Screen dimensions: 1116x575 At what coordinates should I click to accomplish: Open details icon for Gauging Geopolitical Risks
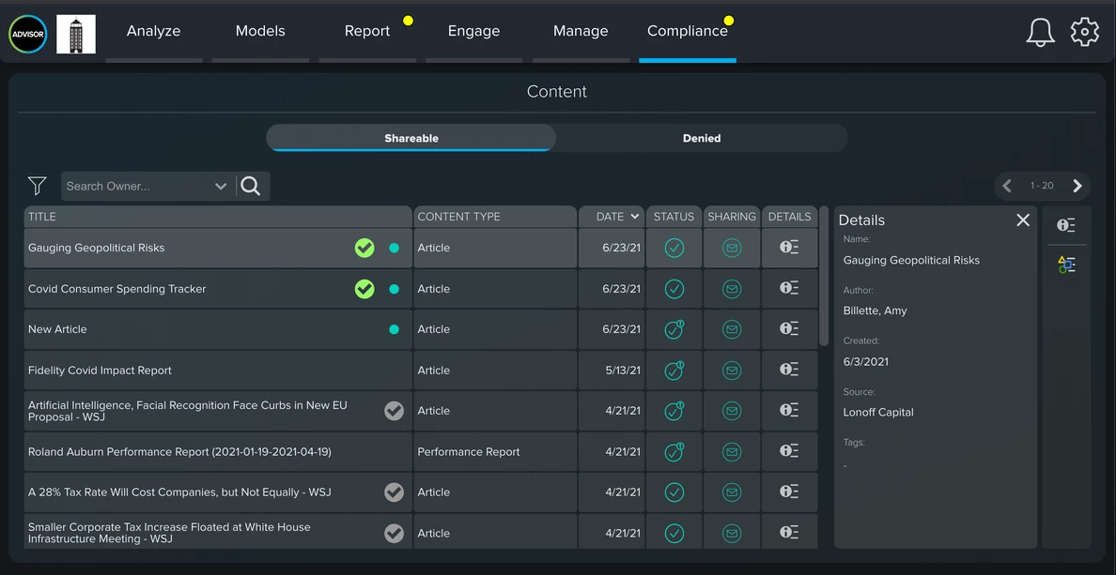point(788,248)
